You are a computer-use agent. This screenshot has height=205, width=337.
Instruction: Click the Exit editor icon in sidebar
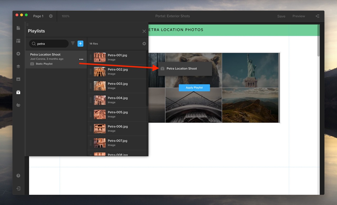[x=18, y=188]
